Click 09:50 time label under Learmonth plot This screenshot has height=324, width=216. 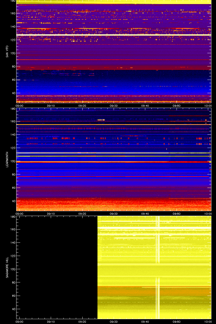[177, 214]
